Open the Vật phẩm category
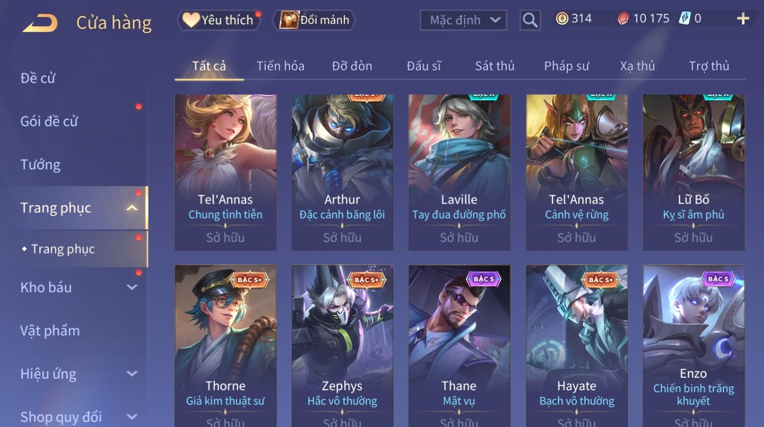Viewport: 764px width, 427px height. click(x=50, y=330)
